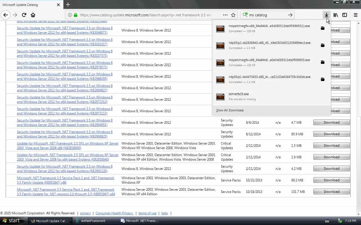361x225 pixels.
Task: Select the dotnetfx35.exe download entry
Action: (x=271, y=96)
